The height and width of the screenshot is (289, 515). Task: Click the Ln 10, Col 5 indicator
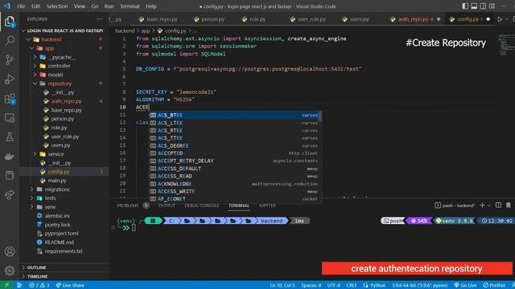pos(282,285)
